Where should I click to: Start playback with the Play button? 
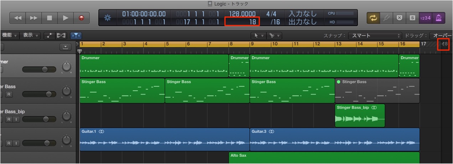point(66,17)
